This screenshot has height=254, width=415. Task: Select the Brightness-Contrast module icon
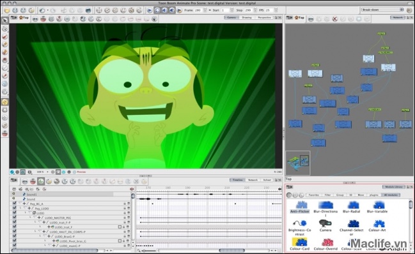pos(300,223)
